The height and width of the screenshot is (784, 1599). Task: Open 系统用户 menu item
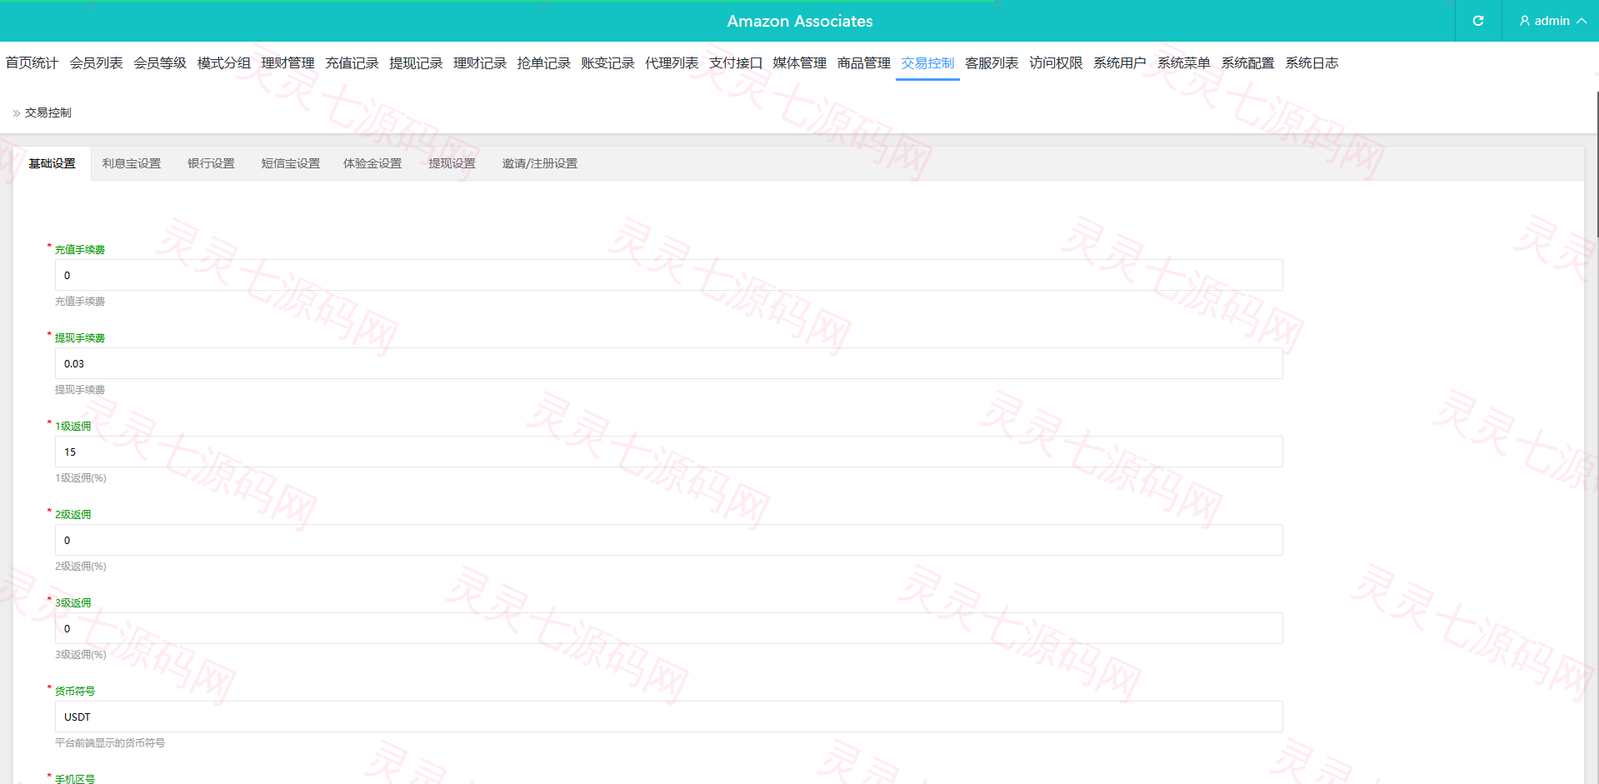click(1119, 63)
